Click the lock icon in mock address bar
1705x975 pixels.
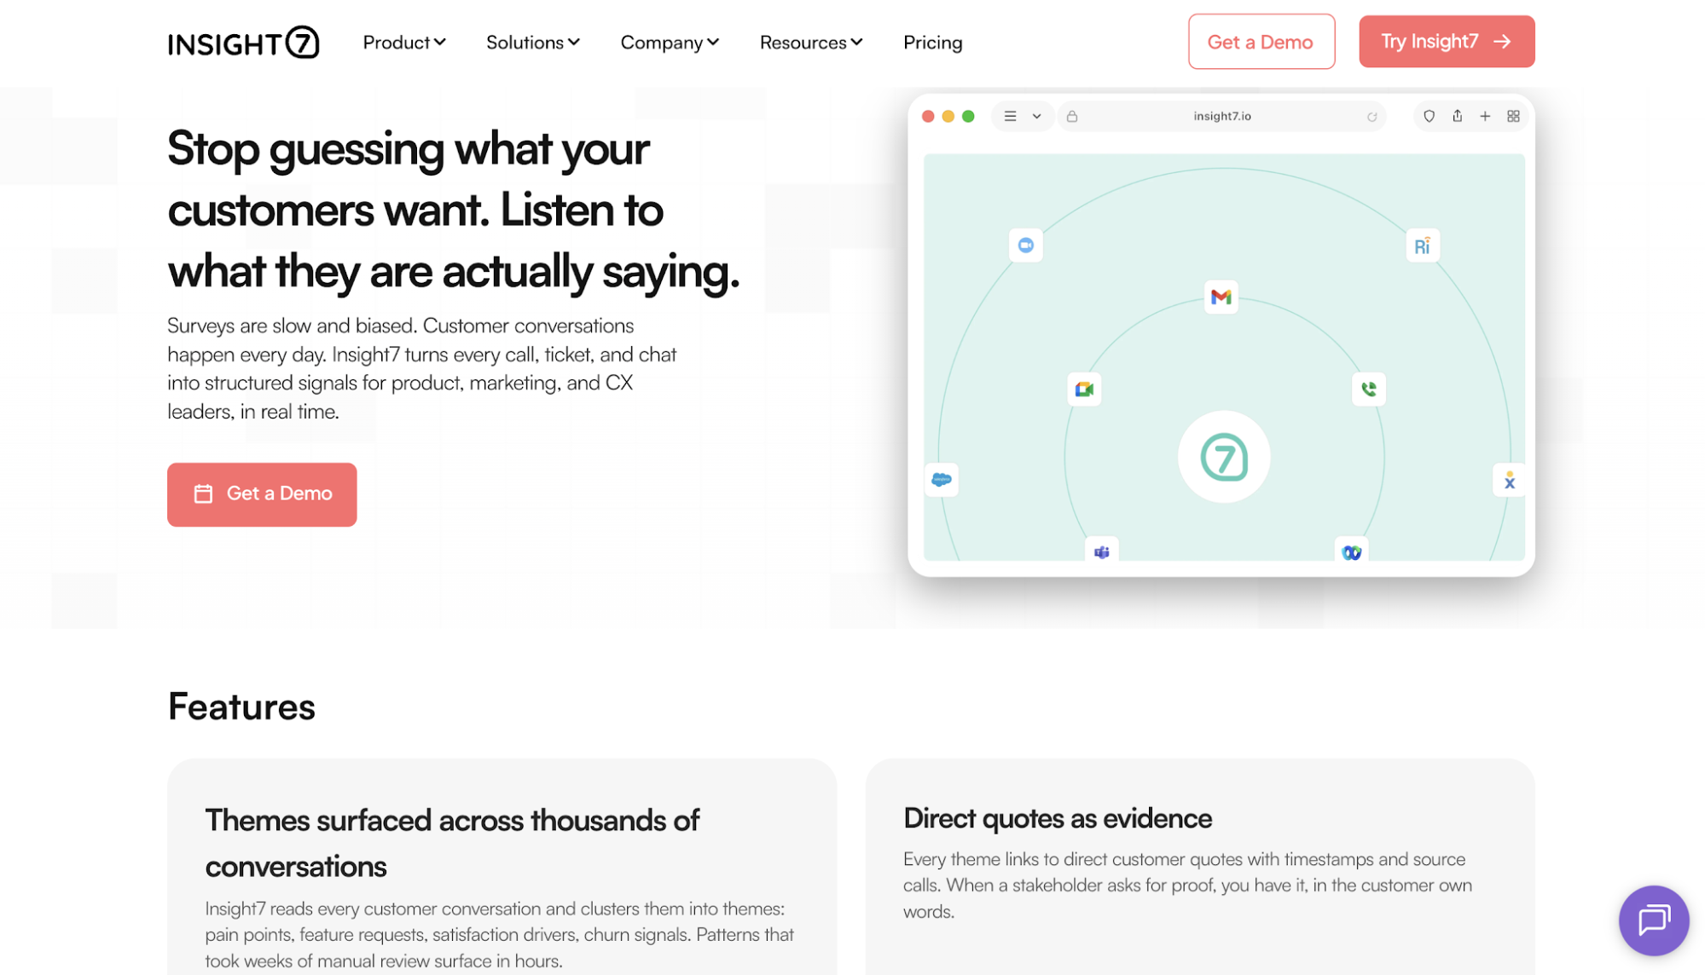click(x=1072, y=117)
